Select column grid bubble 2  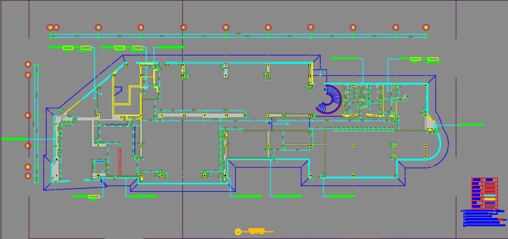pyautogui.click(x=99, y=27)
